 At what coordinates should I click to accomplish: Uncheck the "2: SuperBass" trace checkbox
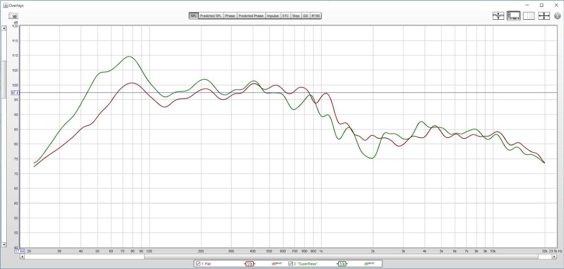pyautogui.click(x=290, y=264)
